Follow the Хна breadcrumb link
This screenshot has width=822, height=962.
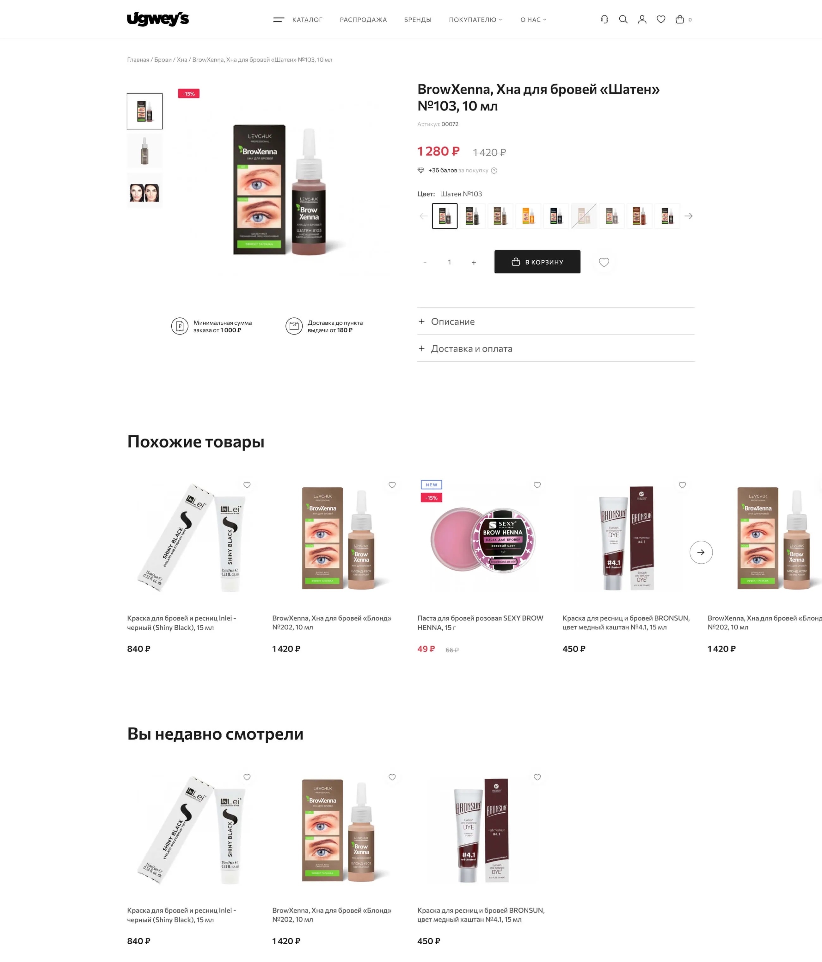pos(182,60)
